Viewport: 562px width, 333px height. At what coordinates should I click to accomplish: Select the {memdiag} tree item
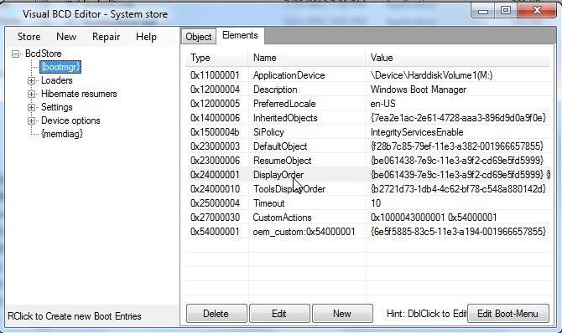click(x=62, y=134)
